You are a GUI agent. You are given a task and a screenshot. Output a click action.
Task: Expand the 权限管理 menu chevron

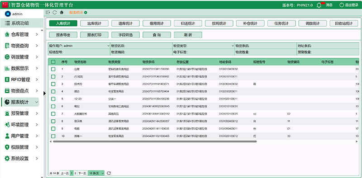click(x=37, y=147)
